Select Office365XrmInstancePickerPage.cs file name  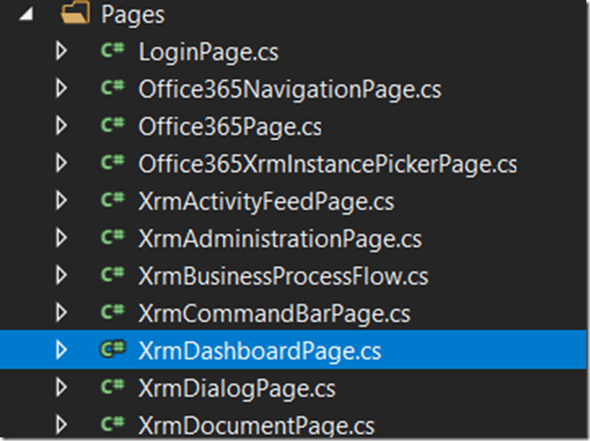[x=328, y=165]
